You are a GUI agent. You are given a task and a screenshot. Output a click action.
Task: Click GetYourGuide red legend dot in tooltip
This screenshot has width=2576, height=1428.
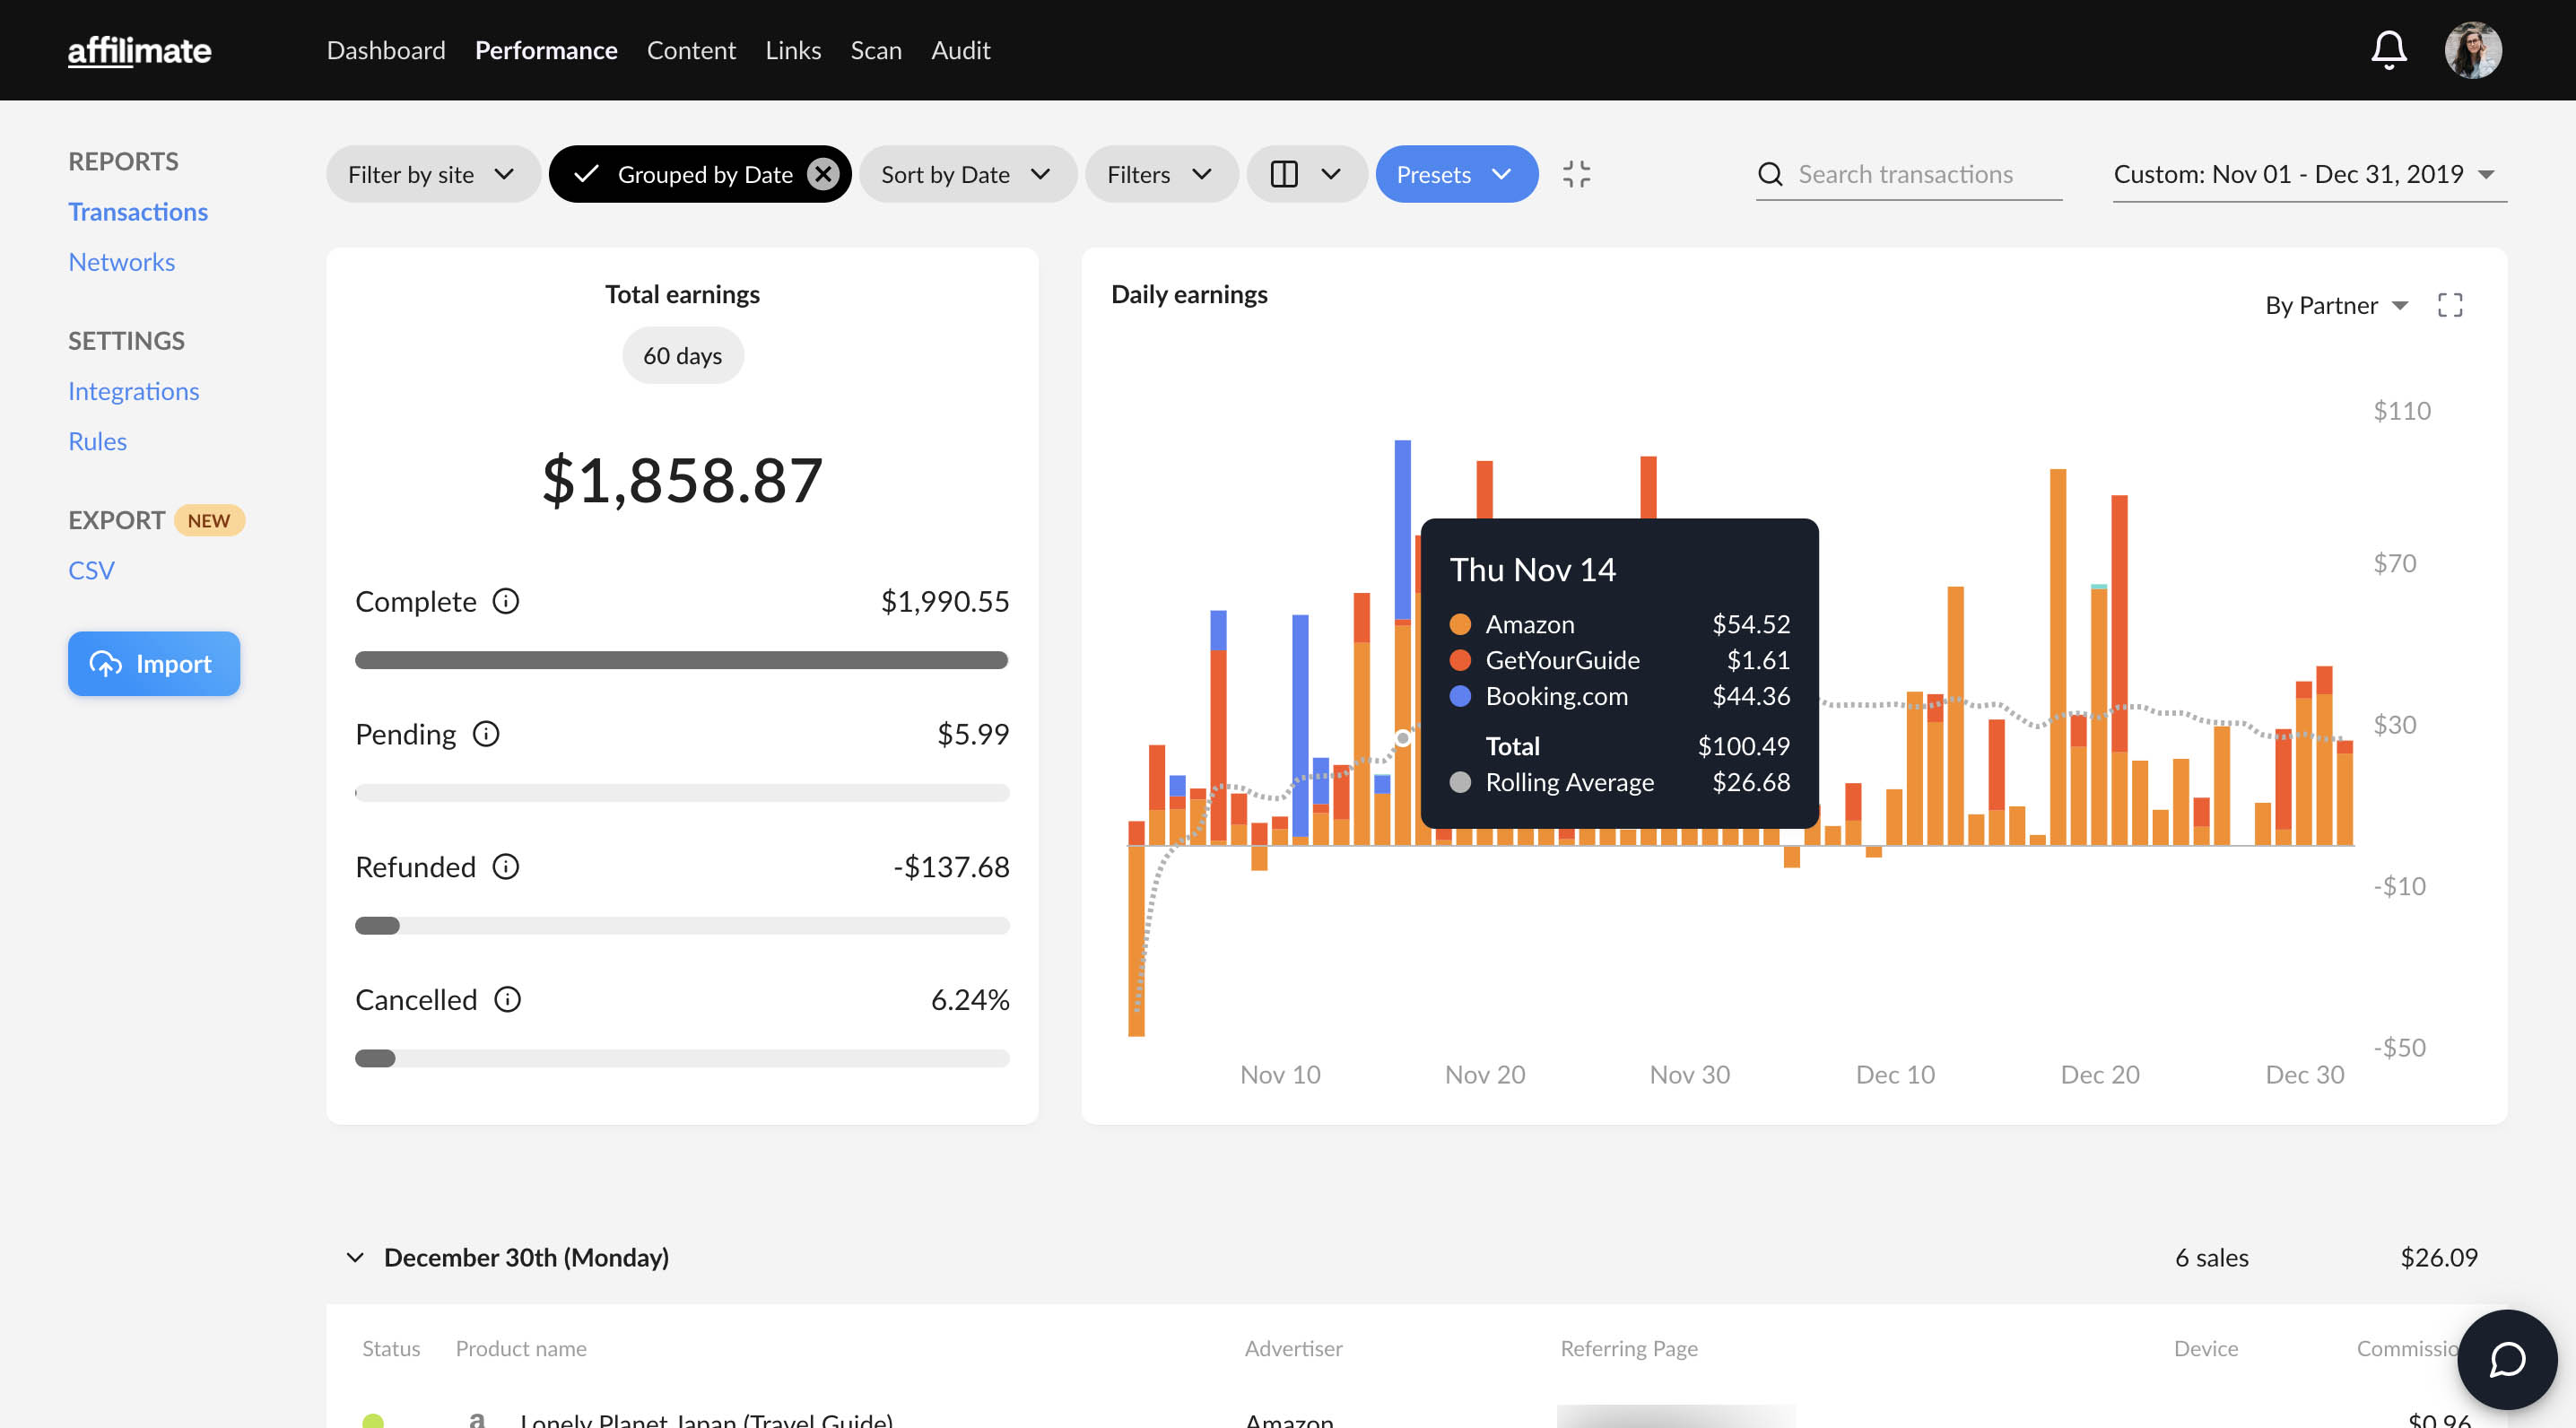[1460, 660]
